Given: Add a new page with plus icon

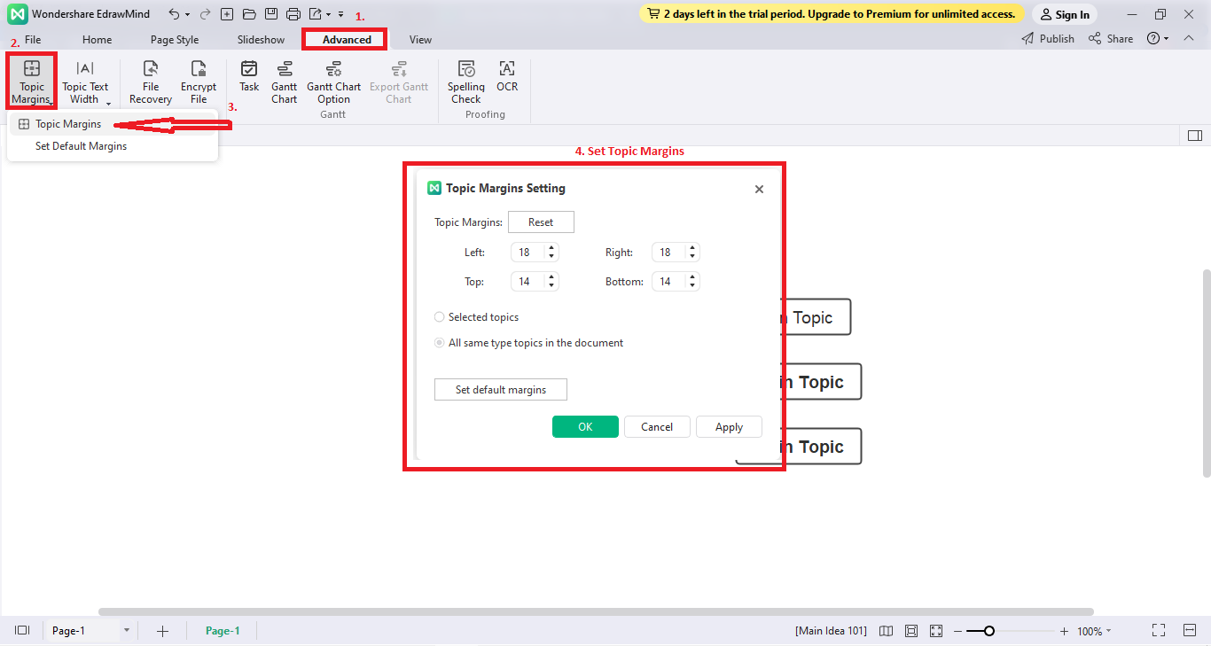Looking at the screenshot, I should (x=163, y=631).
